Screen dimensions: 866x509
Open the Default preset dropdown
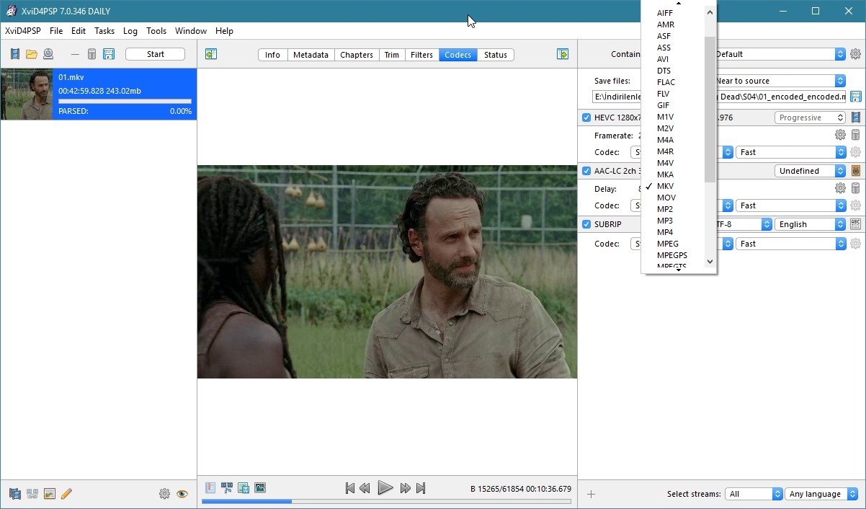(x=779, y=54)
